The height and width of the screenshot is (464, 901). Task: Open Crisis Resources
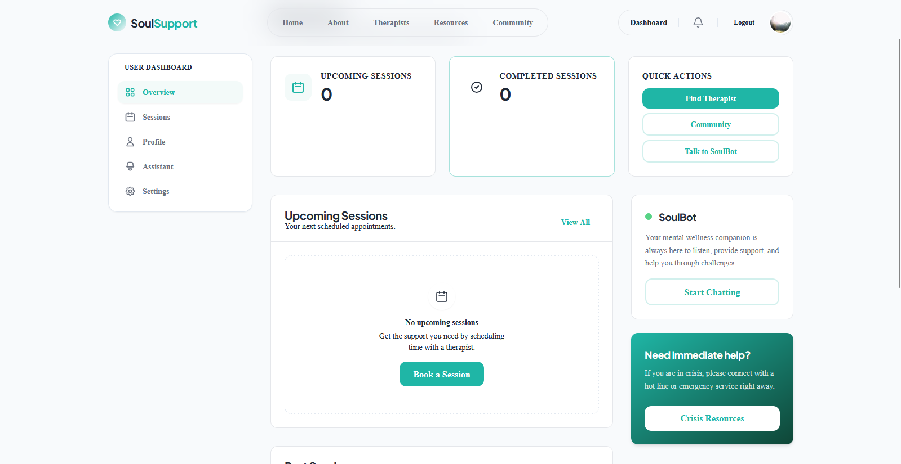[x=712, y=418]
